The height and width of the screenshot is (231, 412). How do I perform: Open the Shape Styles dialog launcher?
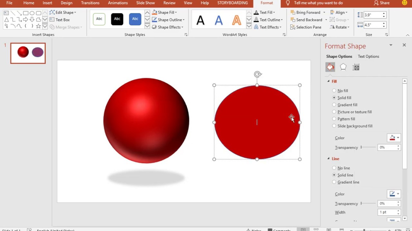click(186, 35)
